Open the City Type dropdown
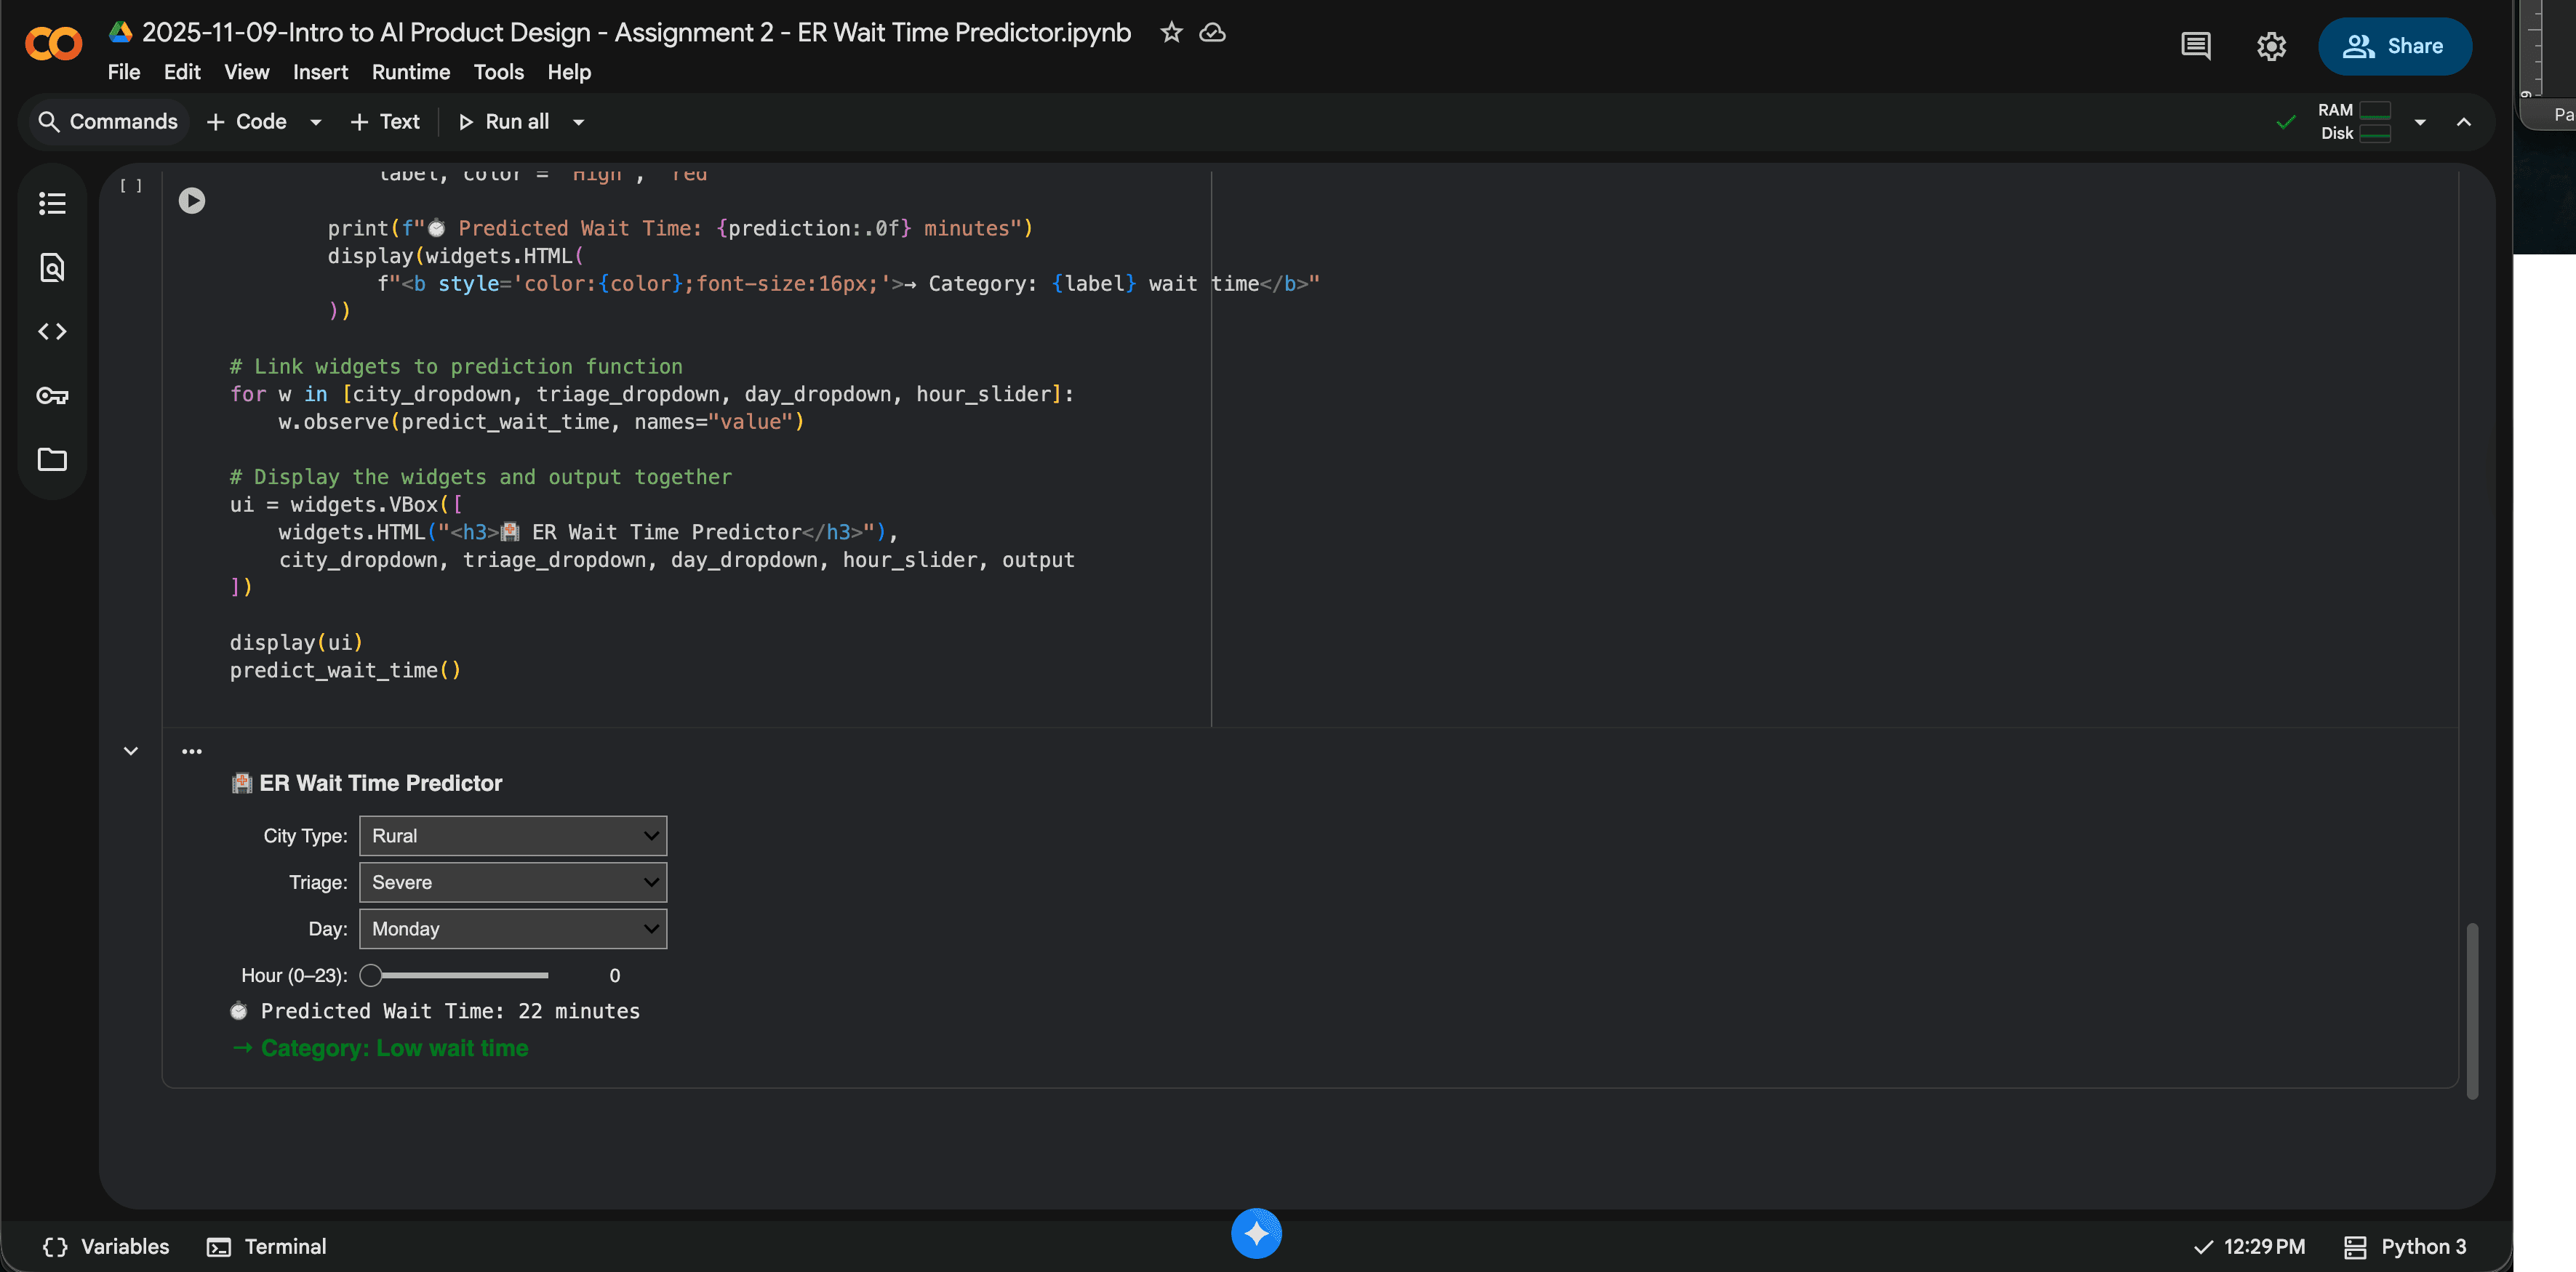This screenshot has height=1272, width=2576. click(x=513, y=835)
